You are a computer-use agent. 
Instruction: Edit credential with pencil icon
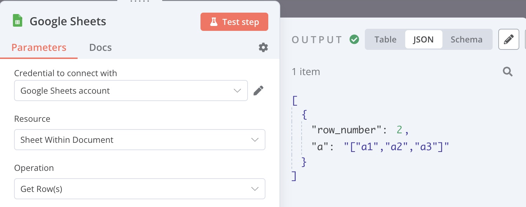point(258,91)
